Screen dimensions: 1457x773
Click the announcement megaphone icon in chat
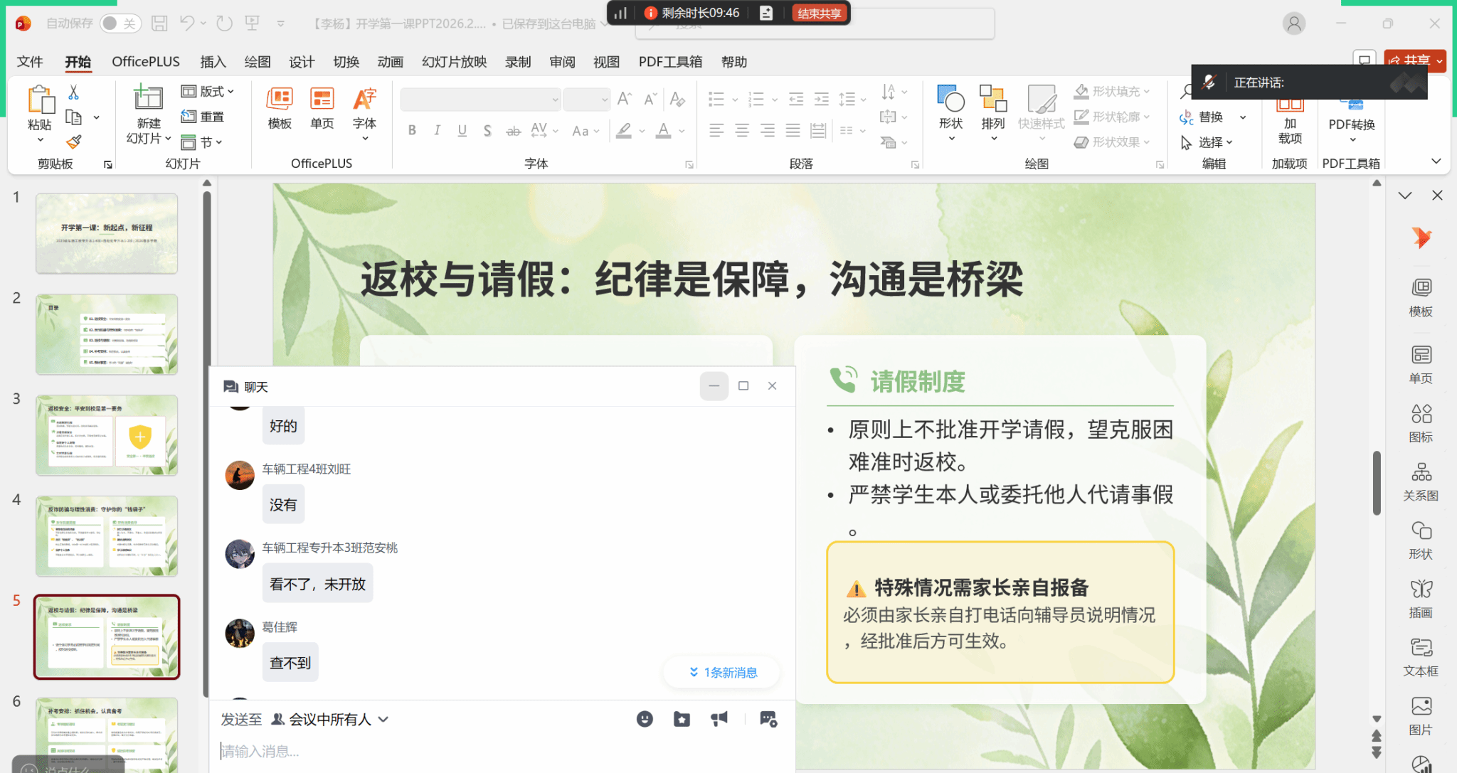[x=719, y=719]
